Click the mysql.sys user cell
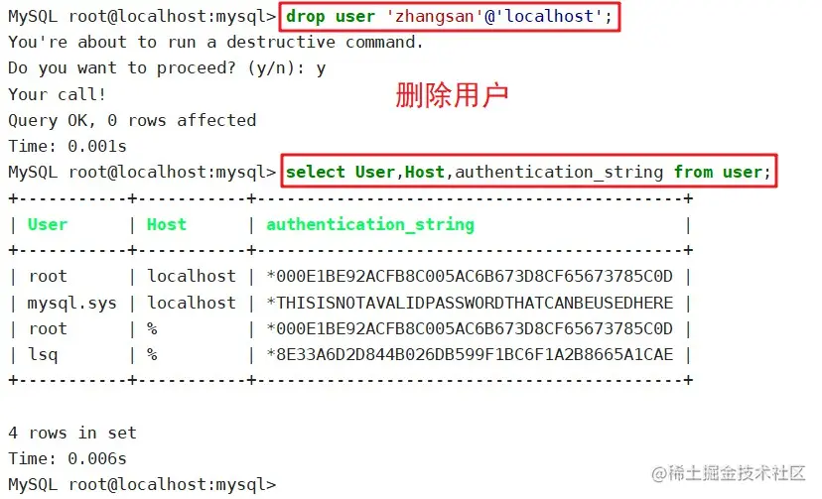 71,303
